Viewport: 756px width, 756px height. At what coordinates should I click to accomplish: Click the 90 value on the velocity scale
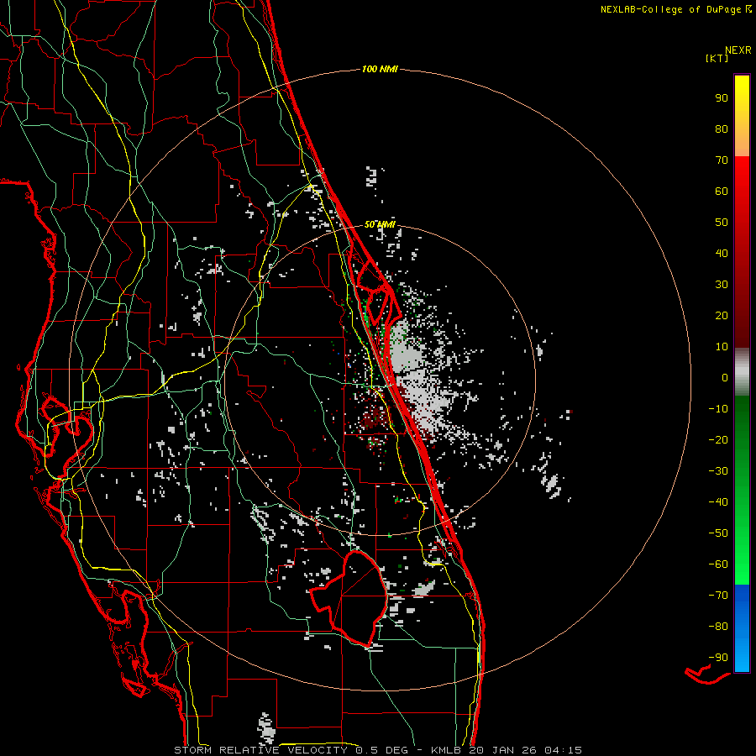pyautogui.click(x=722, y=98)
